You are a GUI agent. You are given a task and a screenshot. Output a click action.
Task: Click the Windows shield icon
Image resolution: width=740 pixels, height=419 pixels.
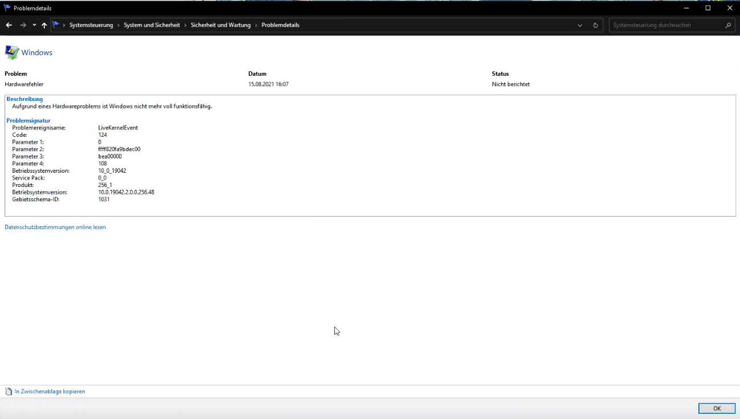click(11, 52)
